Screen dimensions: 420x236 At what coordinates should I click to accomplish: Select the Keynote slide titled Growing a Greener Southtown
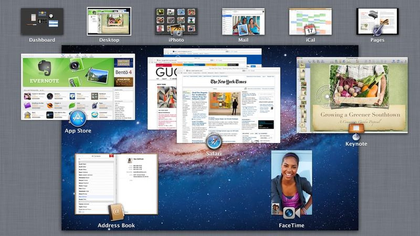pos(358,97)
